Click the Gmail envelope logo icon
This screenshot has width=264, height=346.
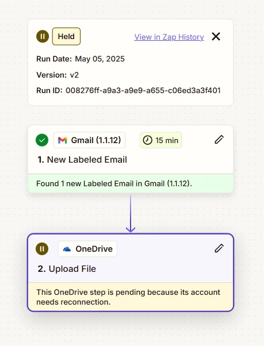point(63,140)
